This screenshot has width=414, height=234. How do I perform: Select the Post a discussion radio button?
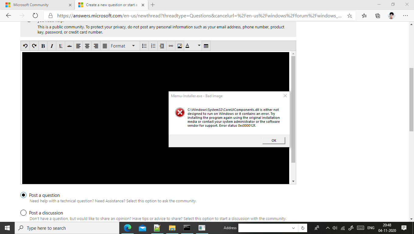tap(23, 213)
